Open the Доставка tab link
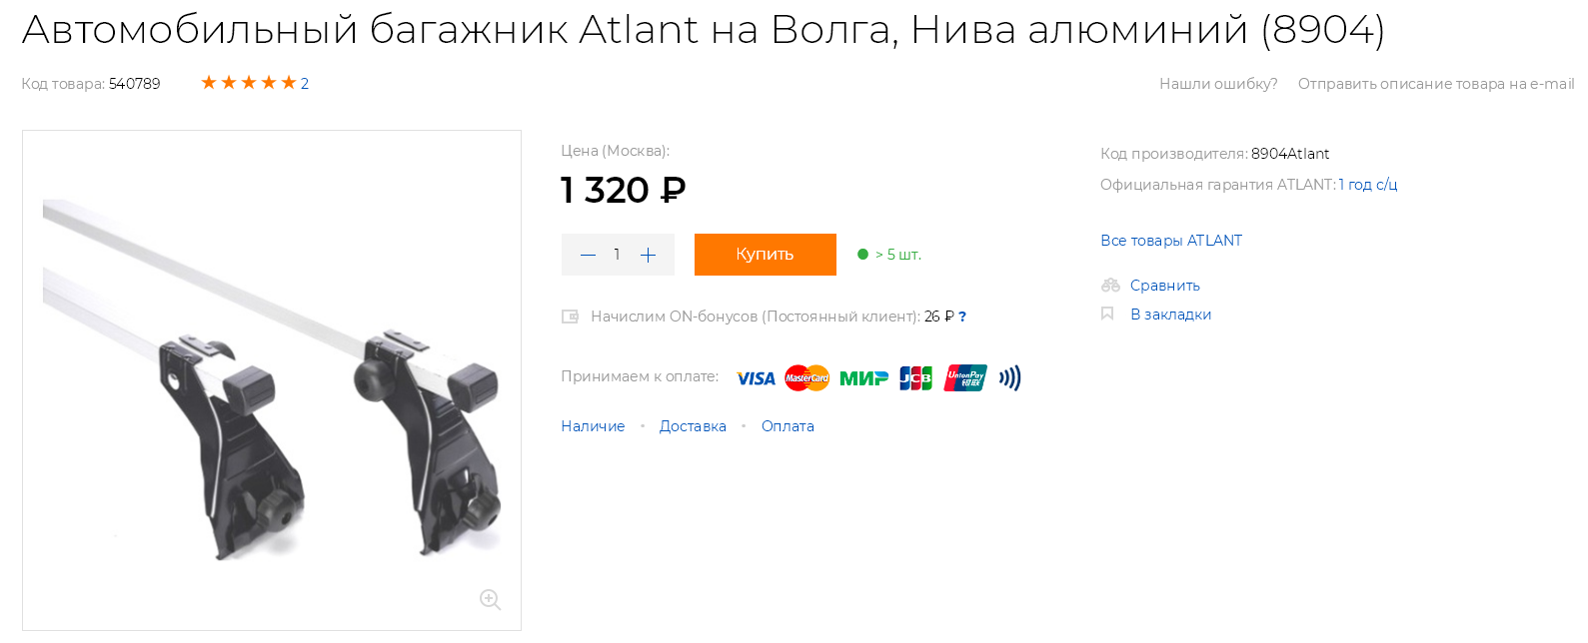1588x643 pixels. [x=693, y=426]
